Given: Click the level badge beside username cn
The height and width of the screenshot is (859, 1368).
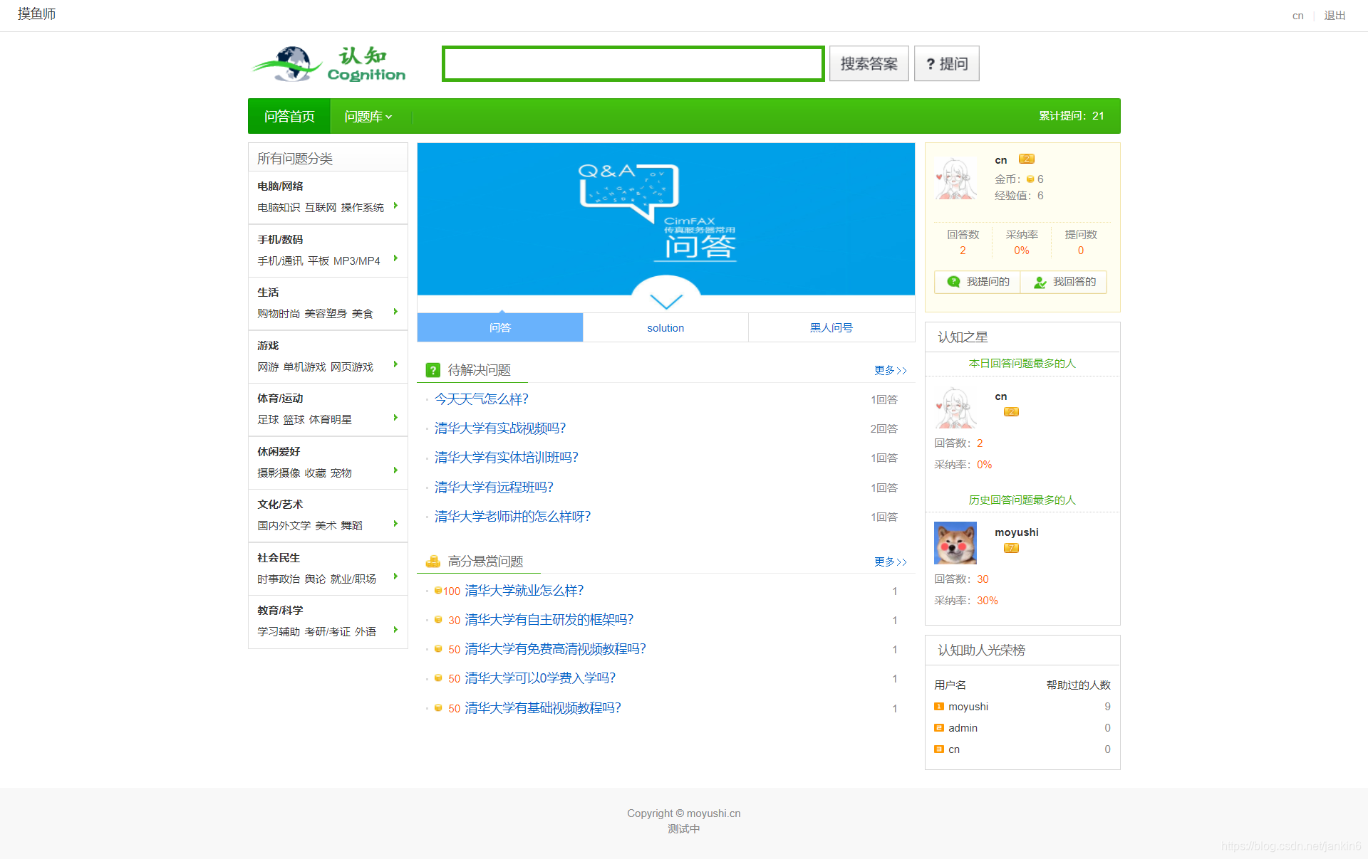Looking at the screenshot, I should pyautogui.click(x=1026, y=159).
